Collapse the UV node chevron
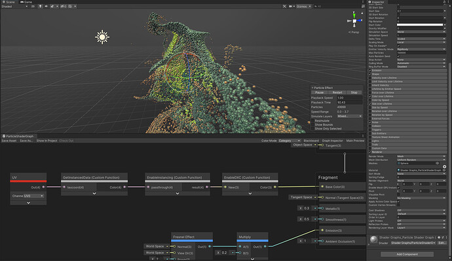452x261 pixels. (x=28, y=203)
